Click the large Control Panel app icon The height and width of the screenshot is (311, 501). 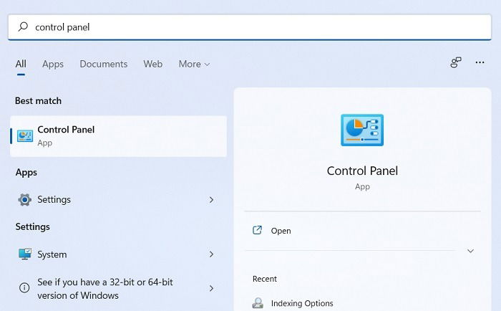362,130
